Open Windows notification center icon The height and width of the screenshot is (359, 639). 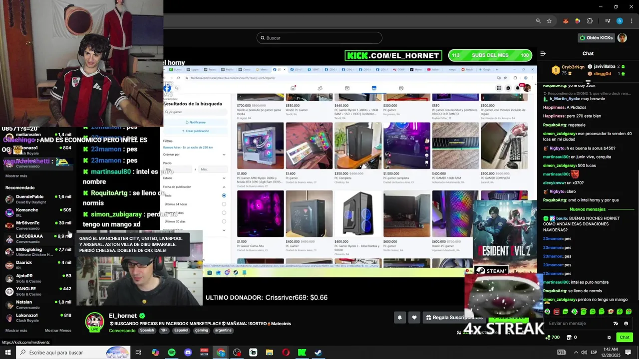pos(628,353)
